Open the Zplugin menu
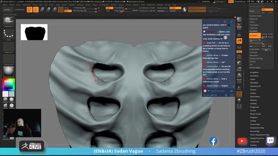The image size is (278, 156). click(160, 5)
